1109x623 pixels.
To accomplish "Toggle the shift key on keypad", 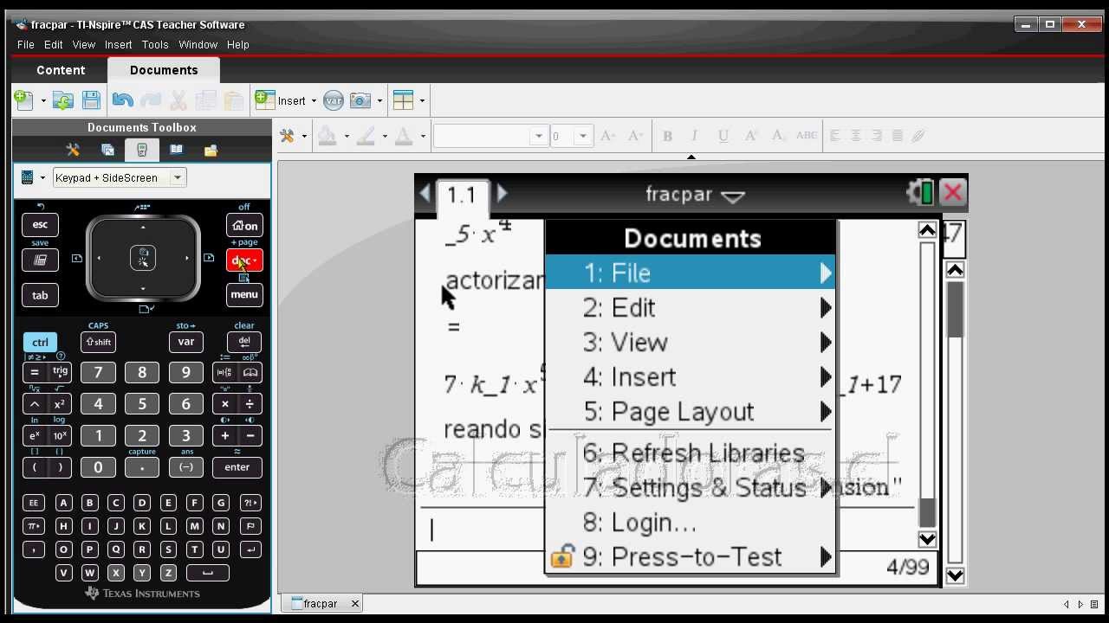I will (98, 342).
